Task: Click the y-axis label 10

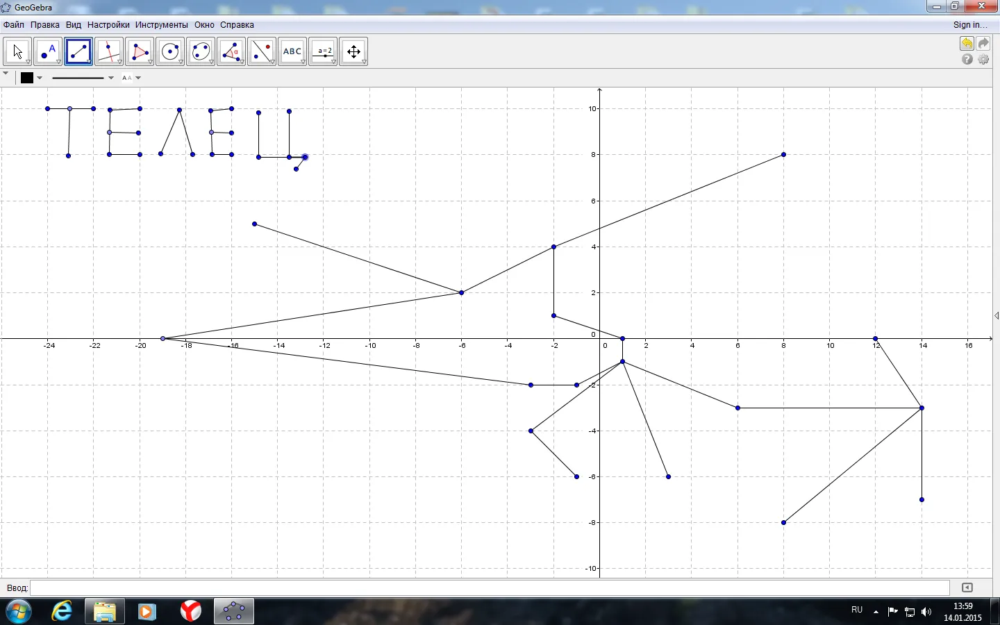Action: pos(592,108)
